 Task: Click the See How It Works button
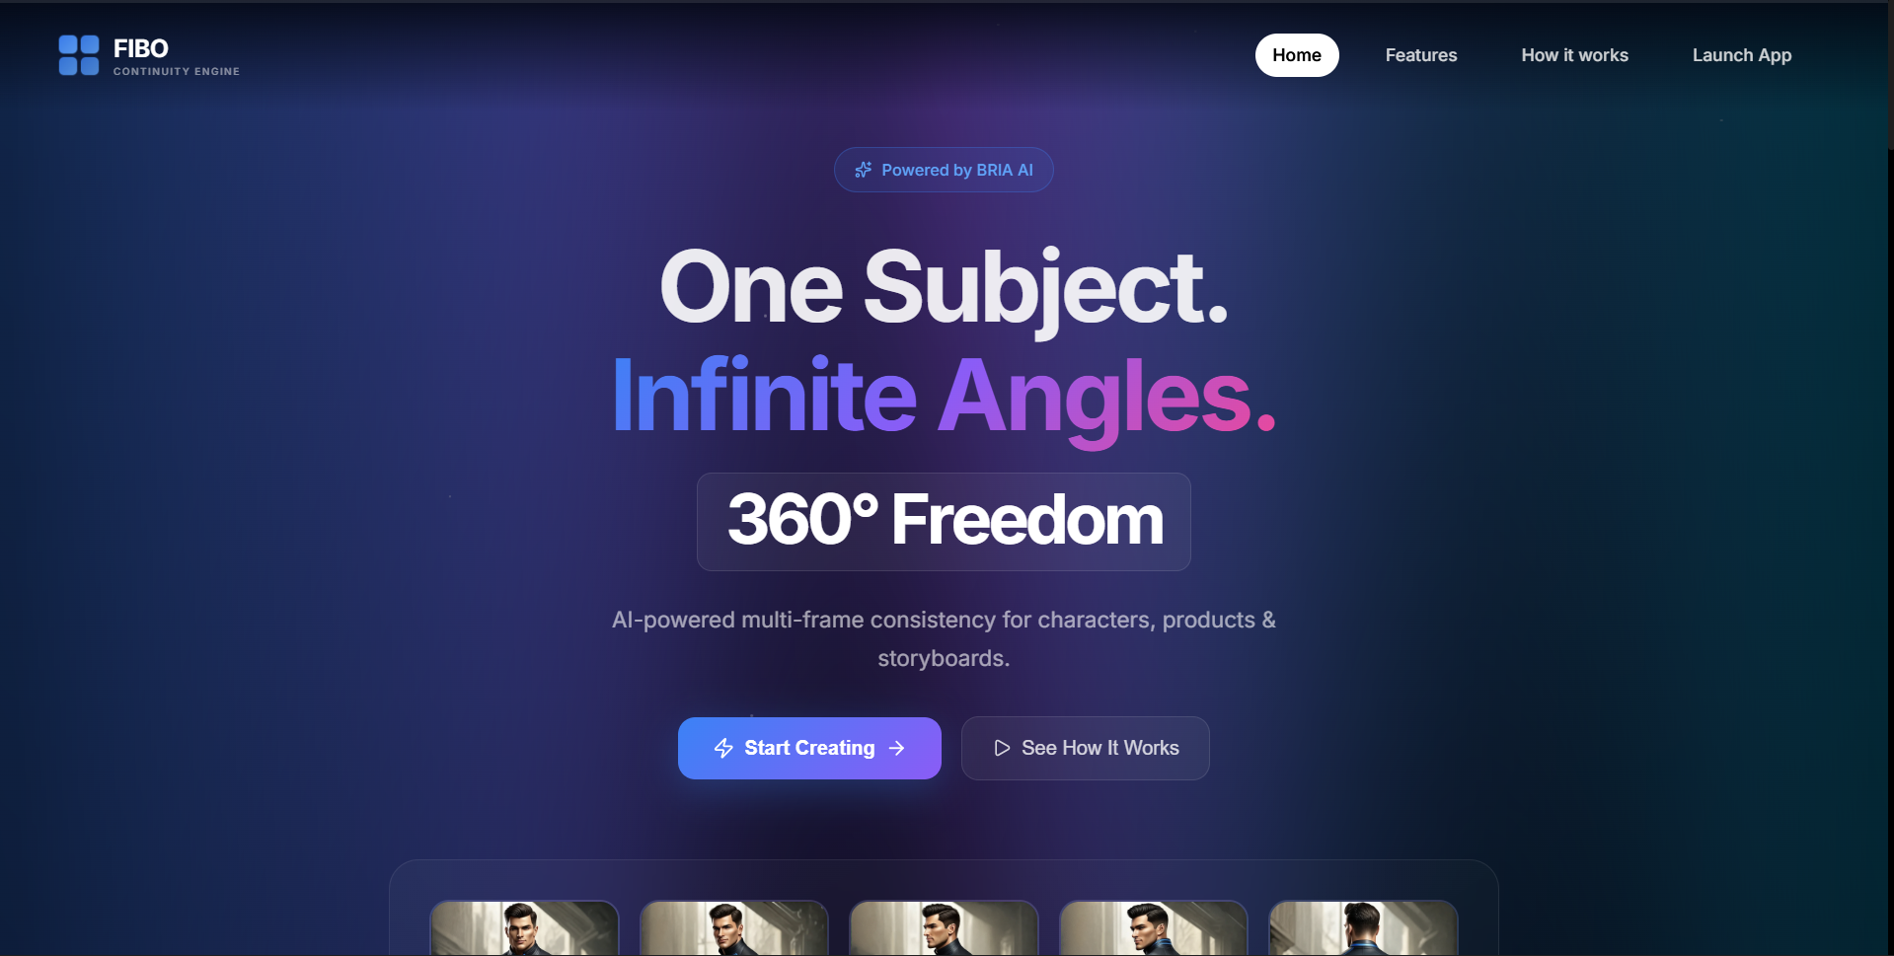[x=1086, y=748]
